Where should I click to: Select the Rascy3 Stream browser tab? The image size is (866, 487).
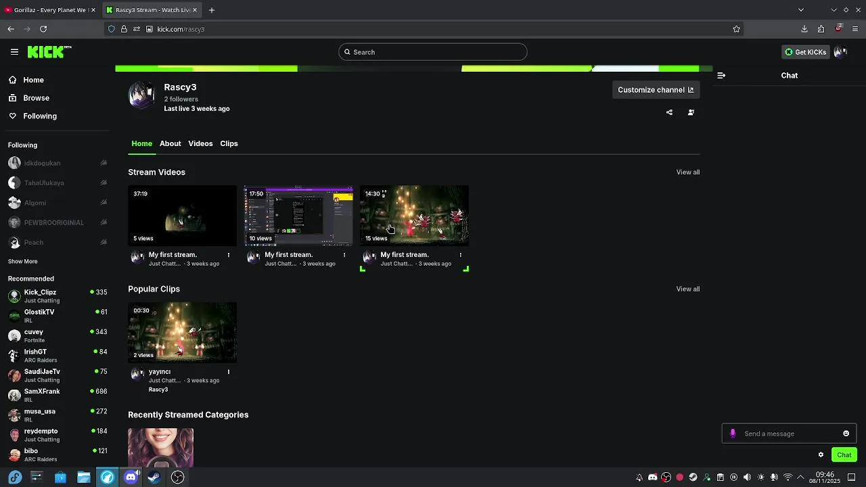153,10
